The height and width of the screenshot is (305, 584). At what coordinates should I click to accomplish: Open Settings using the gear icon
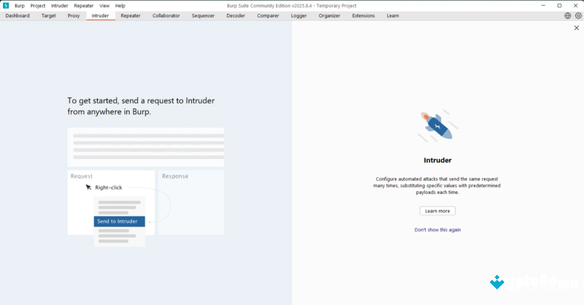(577, 15)
